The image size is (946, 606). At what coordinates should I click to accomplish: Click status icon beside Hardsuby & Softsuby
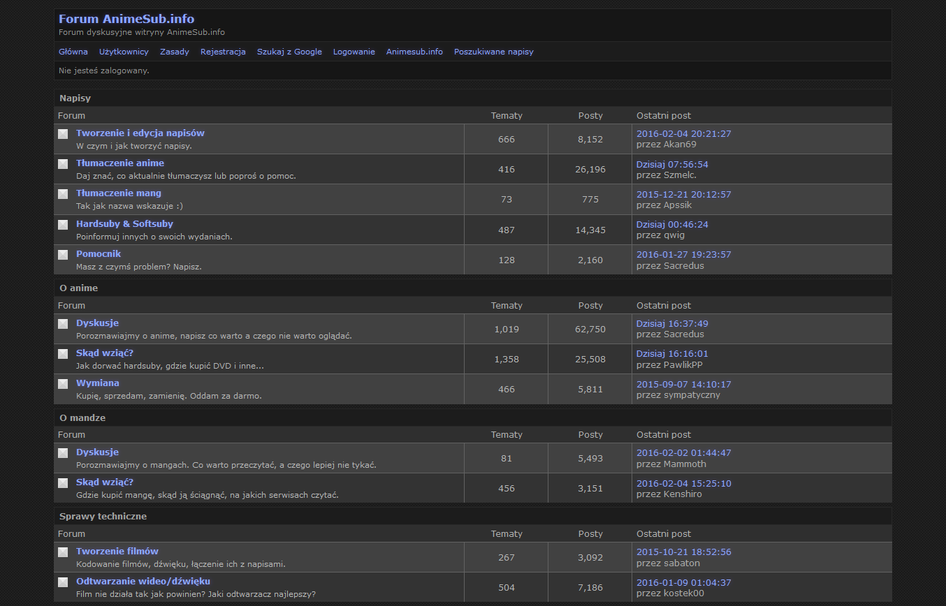(63, 225)
